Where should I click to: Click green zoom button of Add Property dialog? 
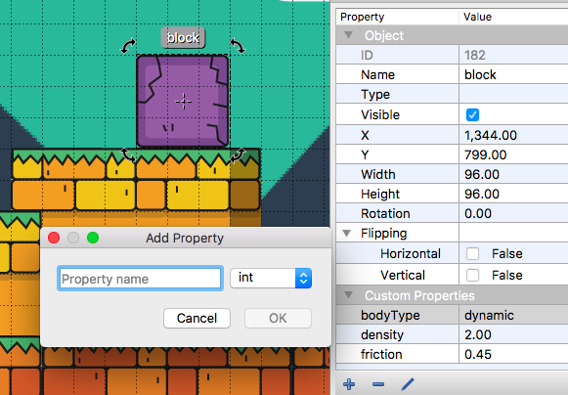point(93,238)
